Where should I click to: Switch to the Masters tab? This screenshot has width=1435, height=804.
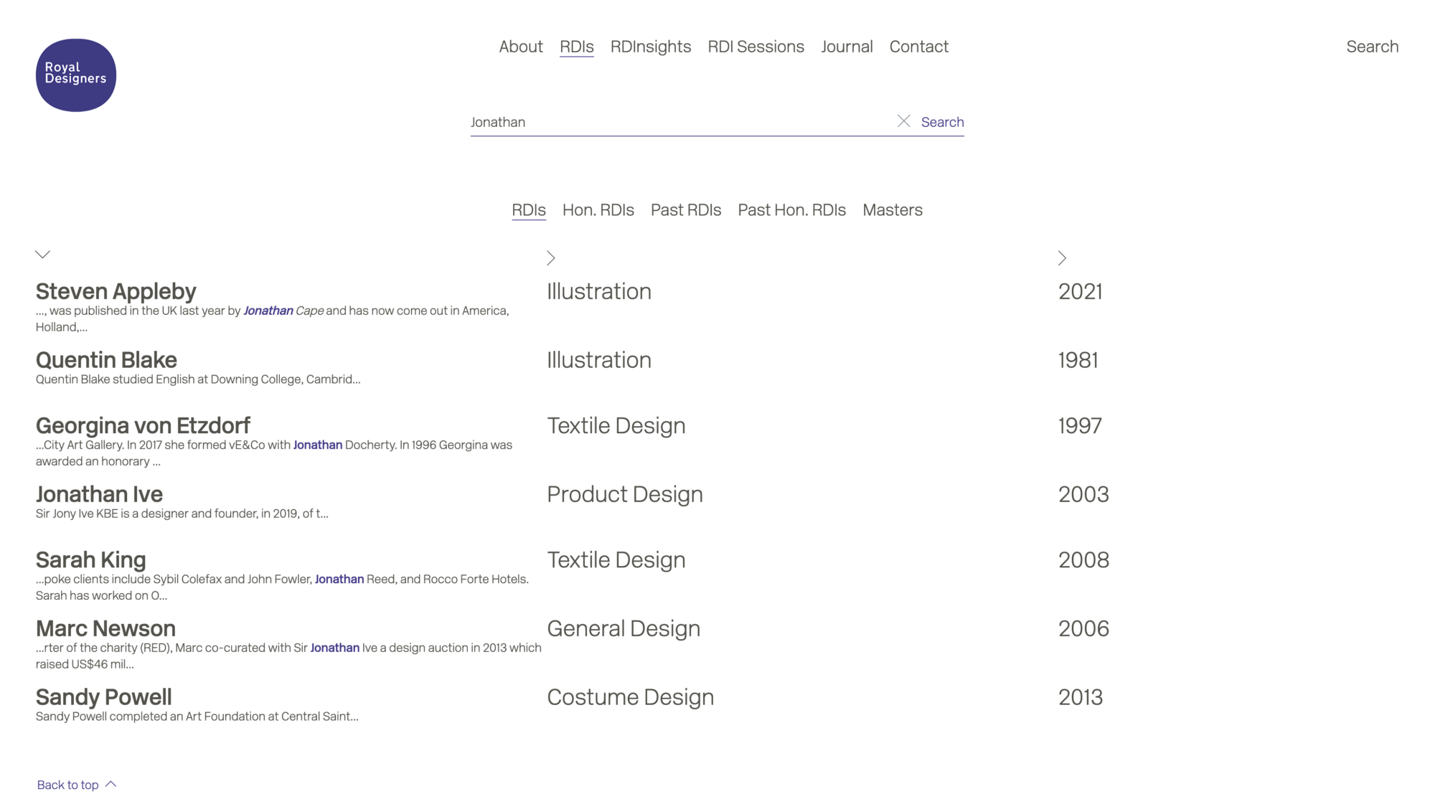(892, 210)
